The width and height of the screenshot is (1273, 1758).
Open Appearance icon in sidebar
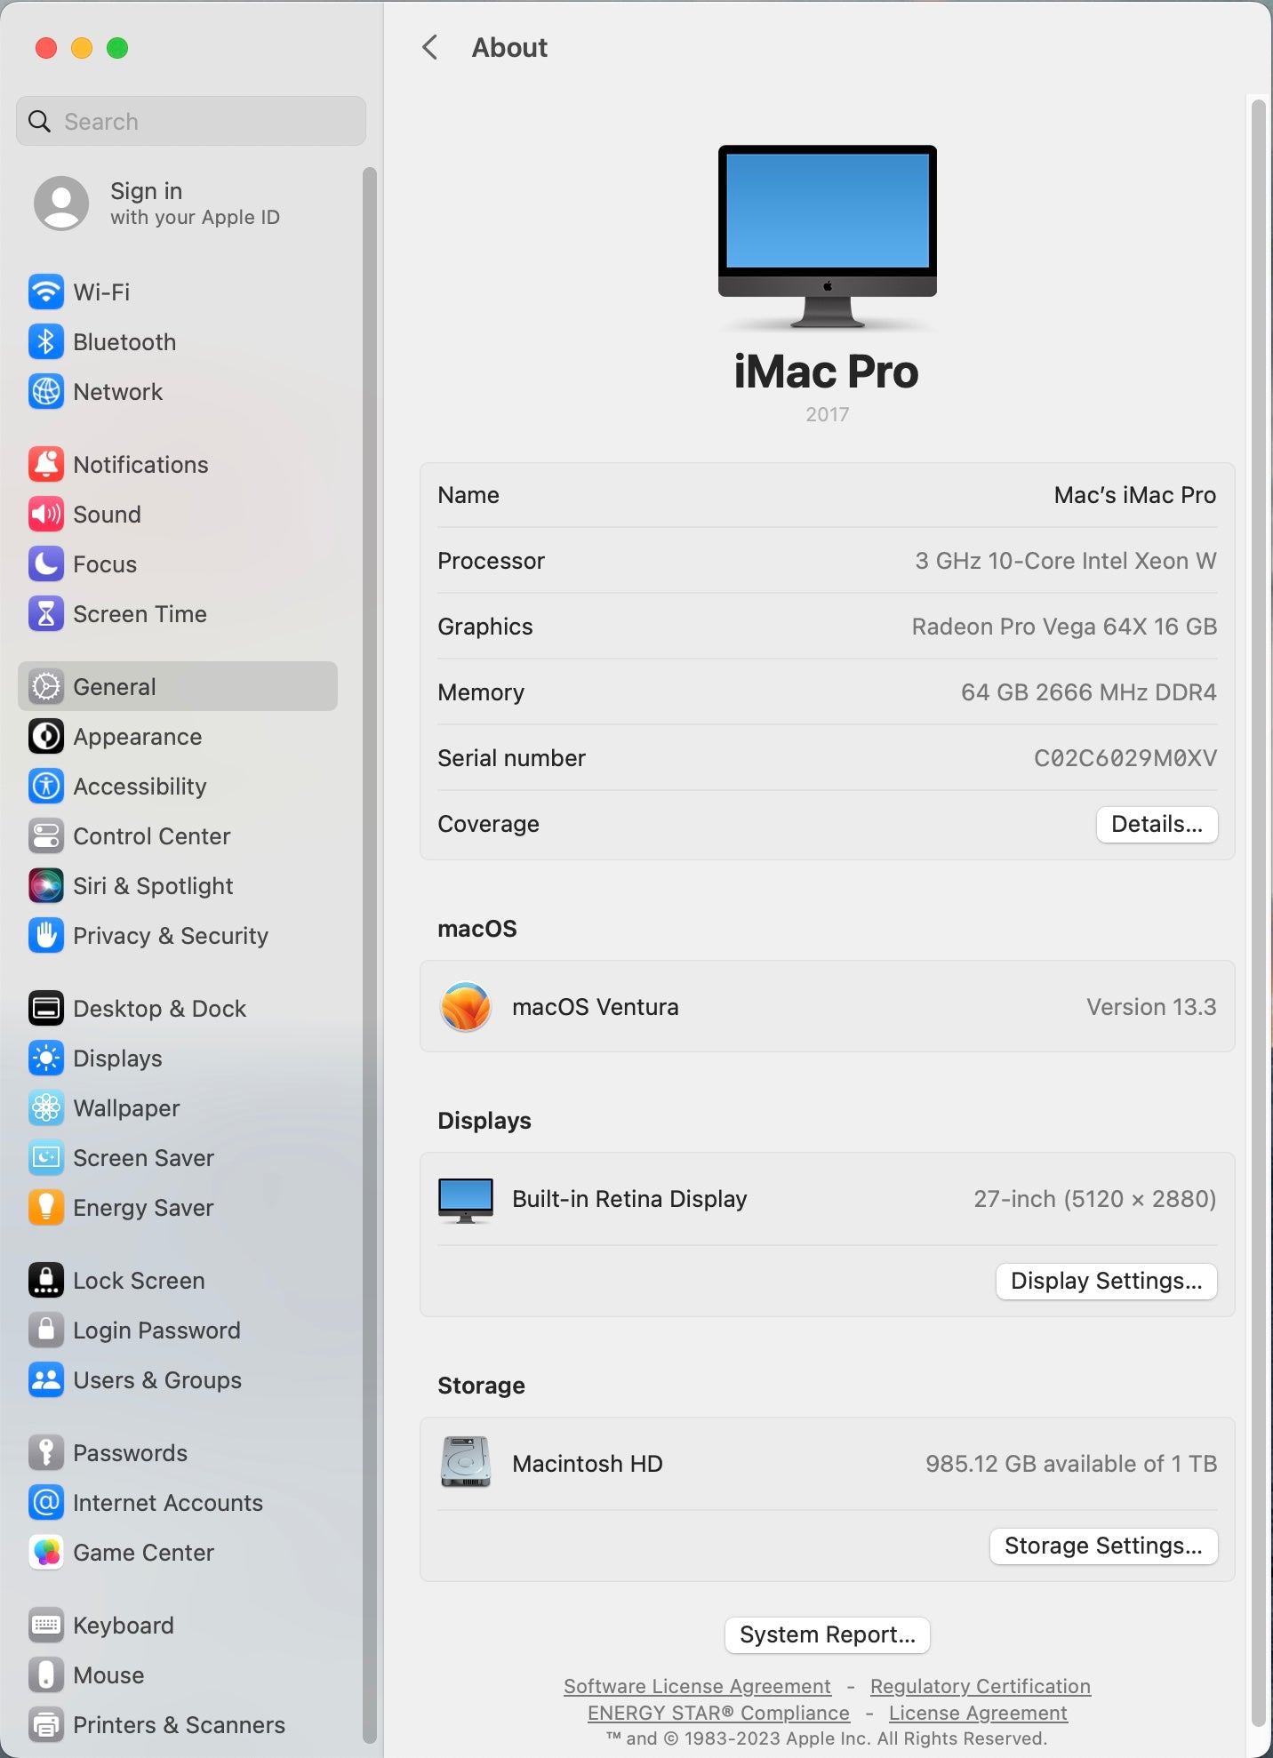coord(46,736)
